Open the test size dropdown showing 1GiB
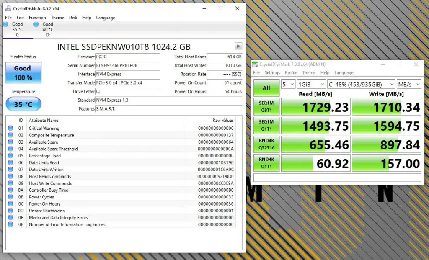The height and width of the screenshot is (260, 429). pos(311,84)
